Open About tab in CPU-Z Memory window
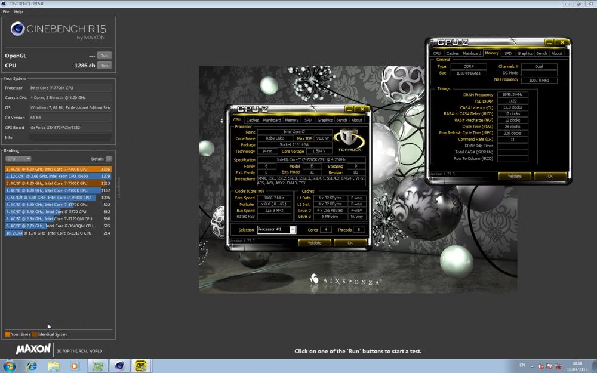This screenshot has width=597, height=373. tap(556, 53)
